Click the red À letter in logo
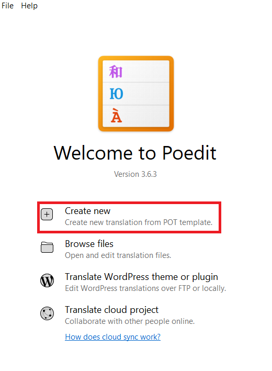This screenshot has height=371, width=272. click(116, 116)
